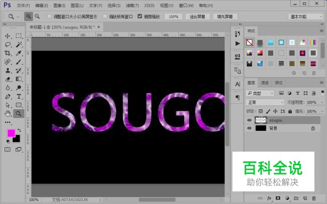The height and width of the screenshot is (204, 327).
Task: Select the Dodge tool
Action: pyautogui.click(x=19, y=88)
